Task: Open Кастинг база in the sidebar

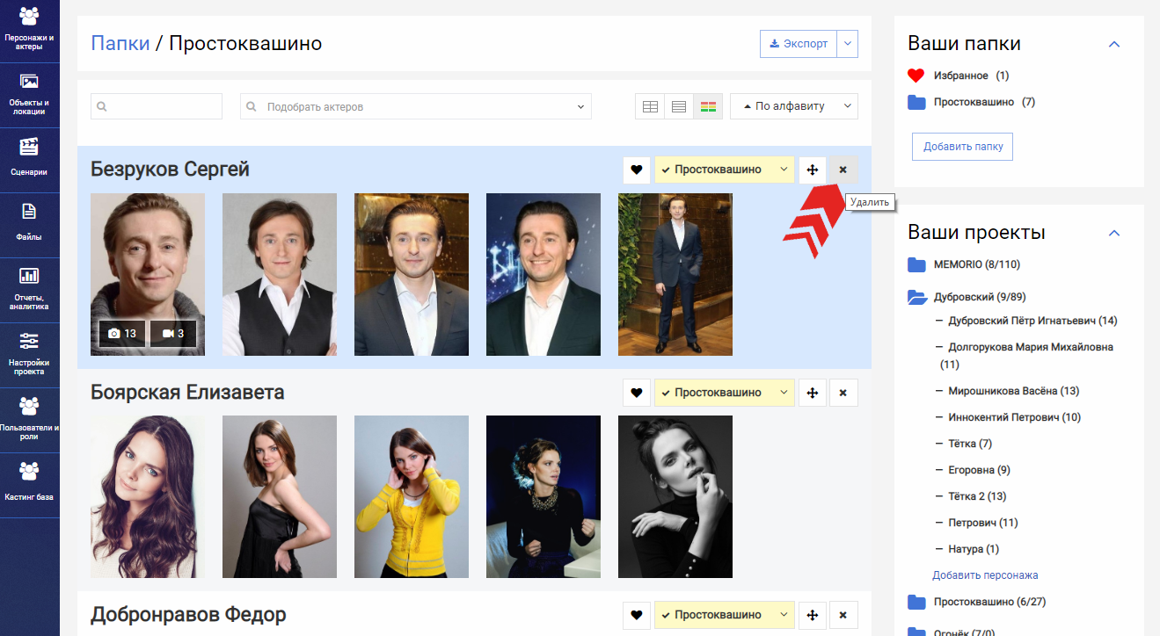Action: click(x=29, y=485)
